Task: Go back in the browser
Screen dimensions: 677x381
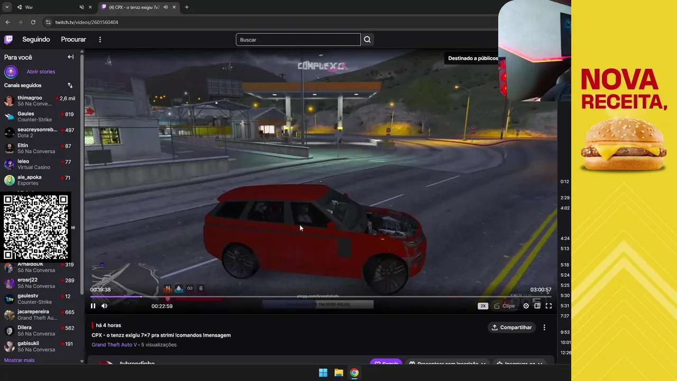Action: (x=7, y=22)
